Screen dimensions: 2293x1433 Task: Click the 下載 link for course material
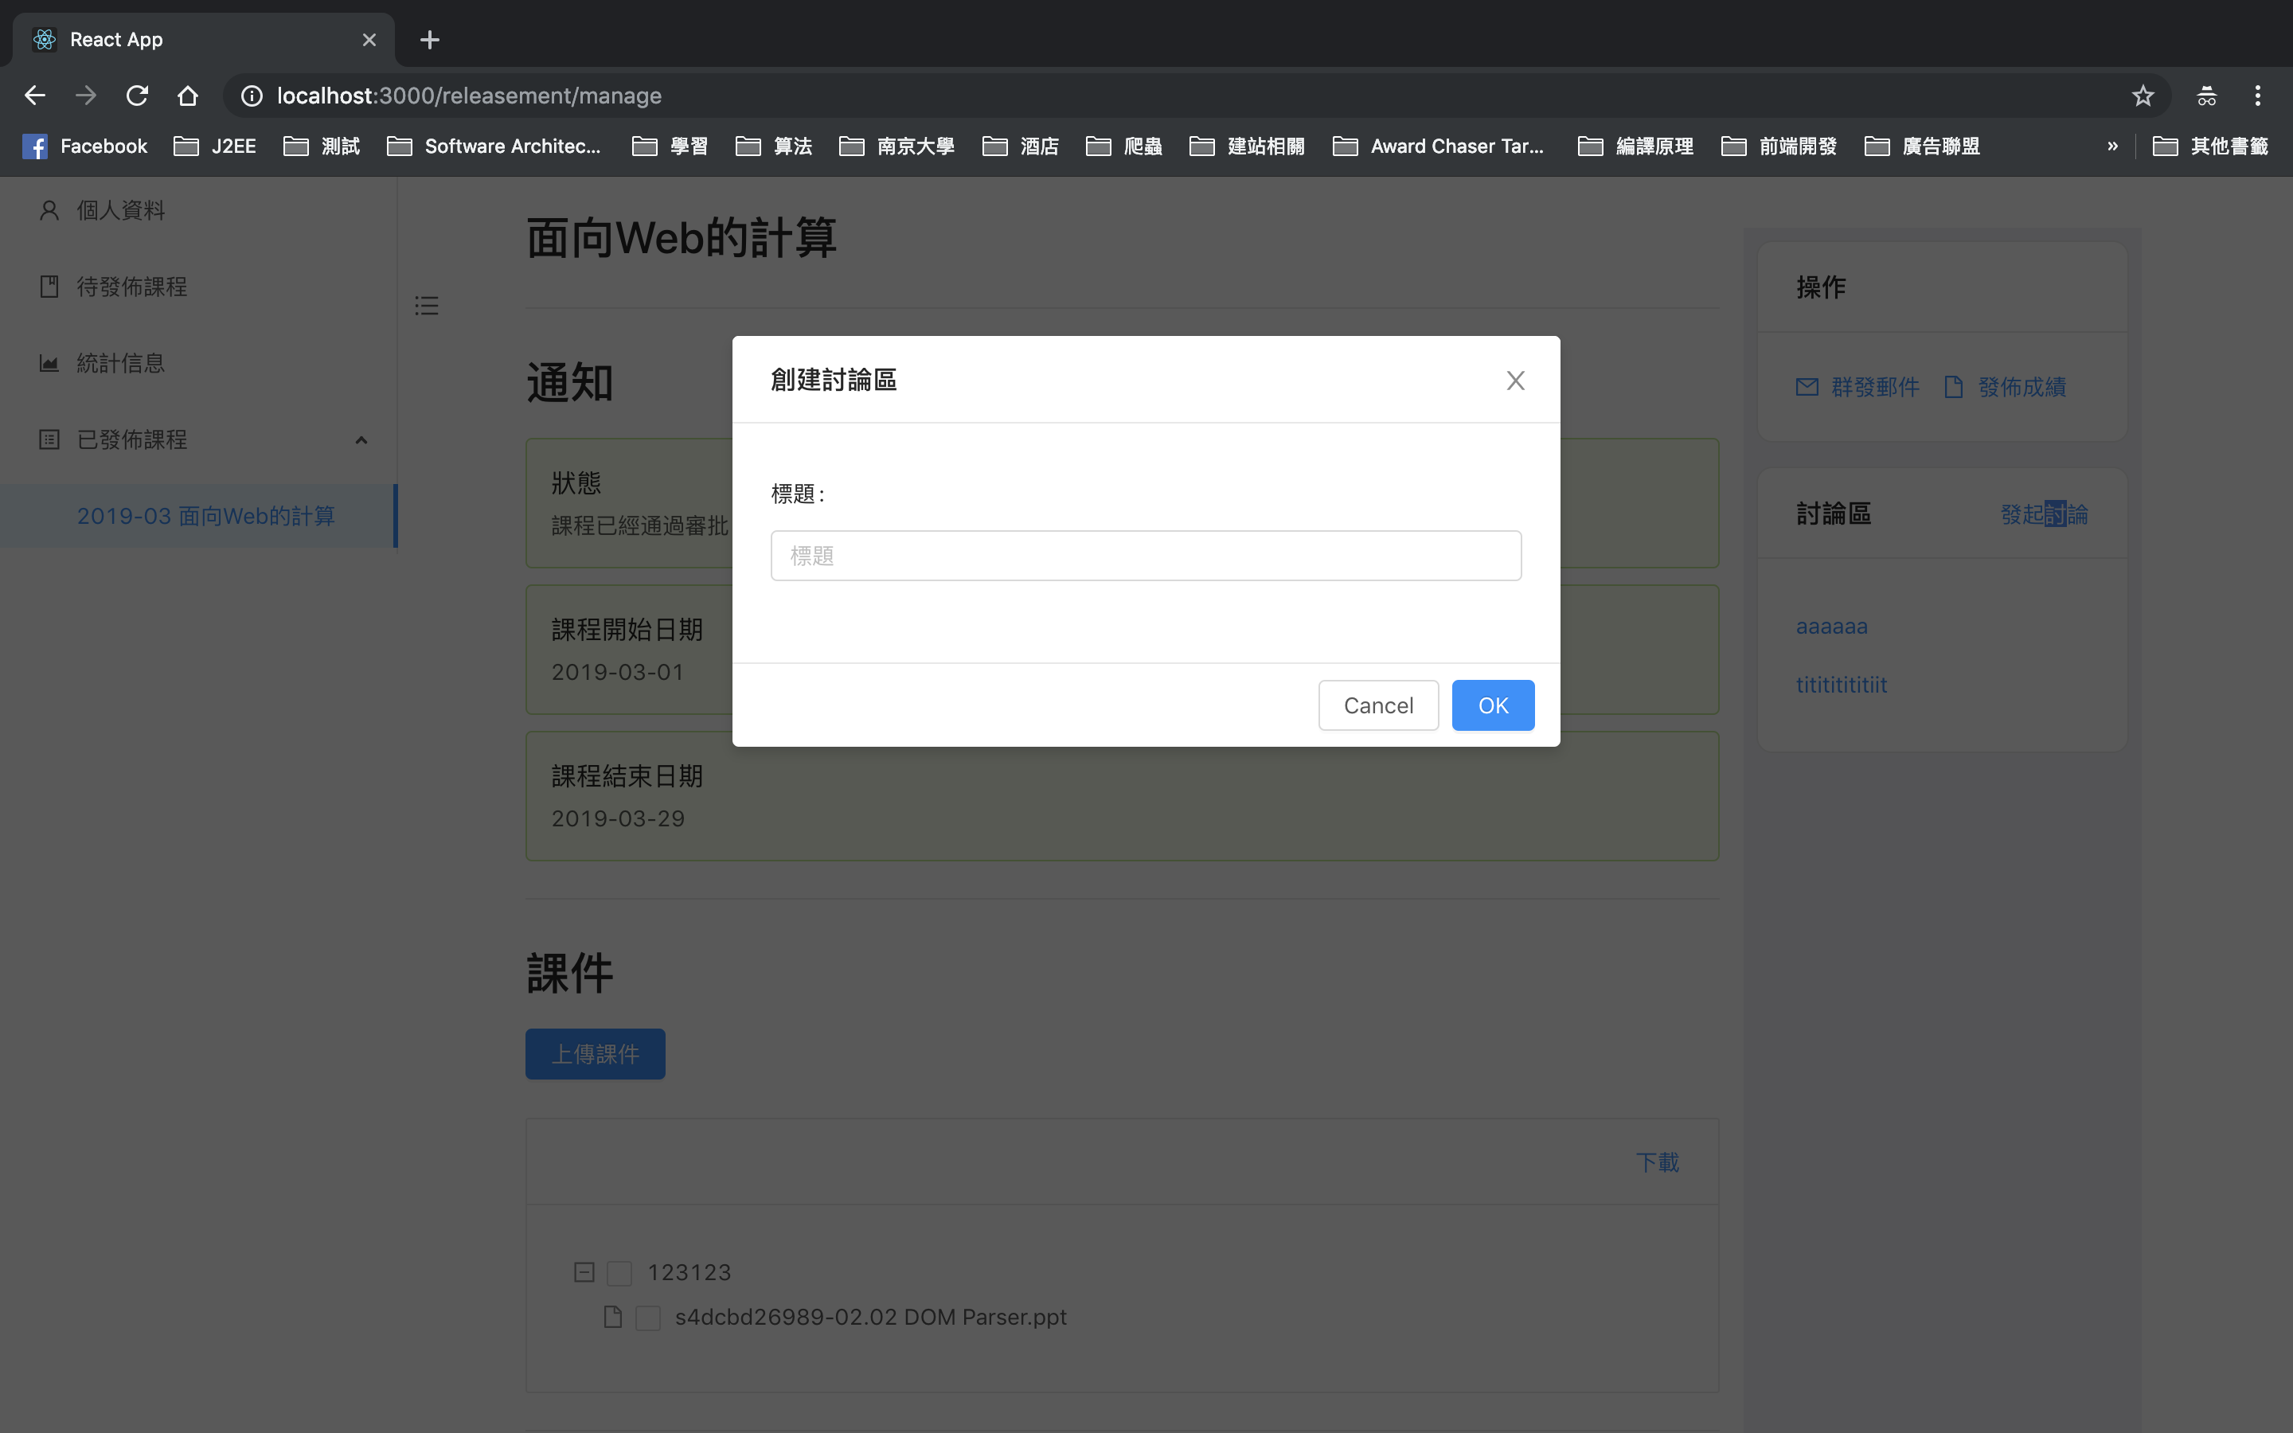[x=1656, y=1161]
